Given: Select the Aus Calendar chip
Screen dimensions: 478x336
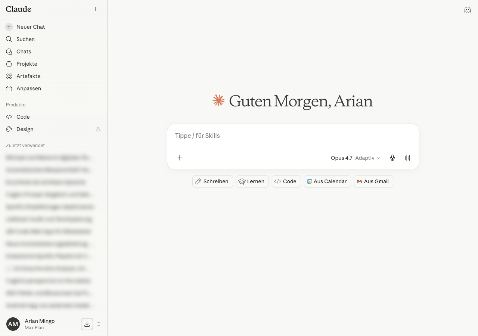Looking at the screenshot, I should tap(328, 181).
